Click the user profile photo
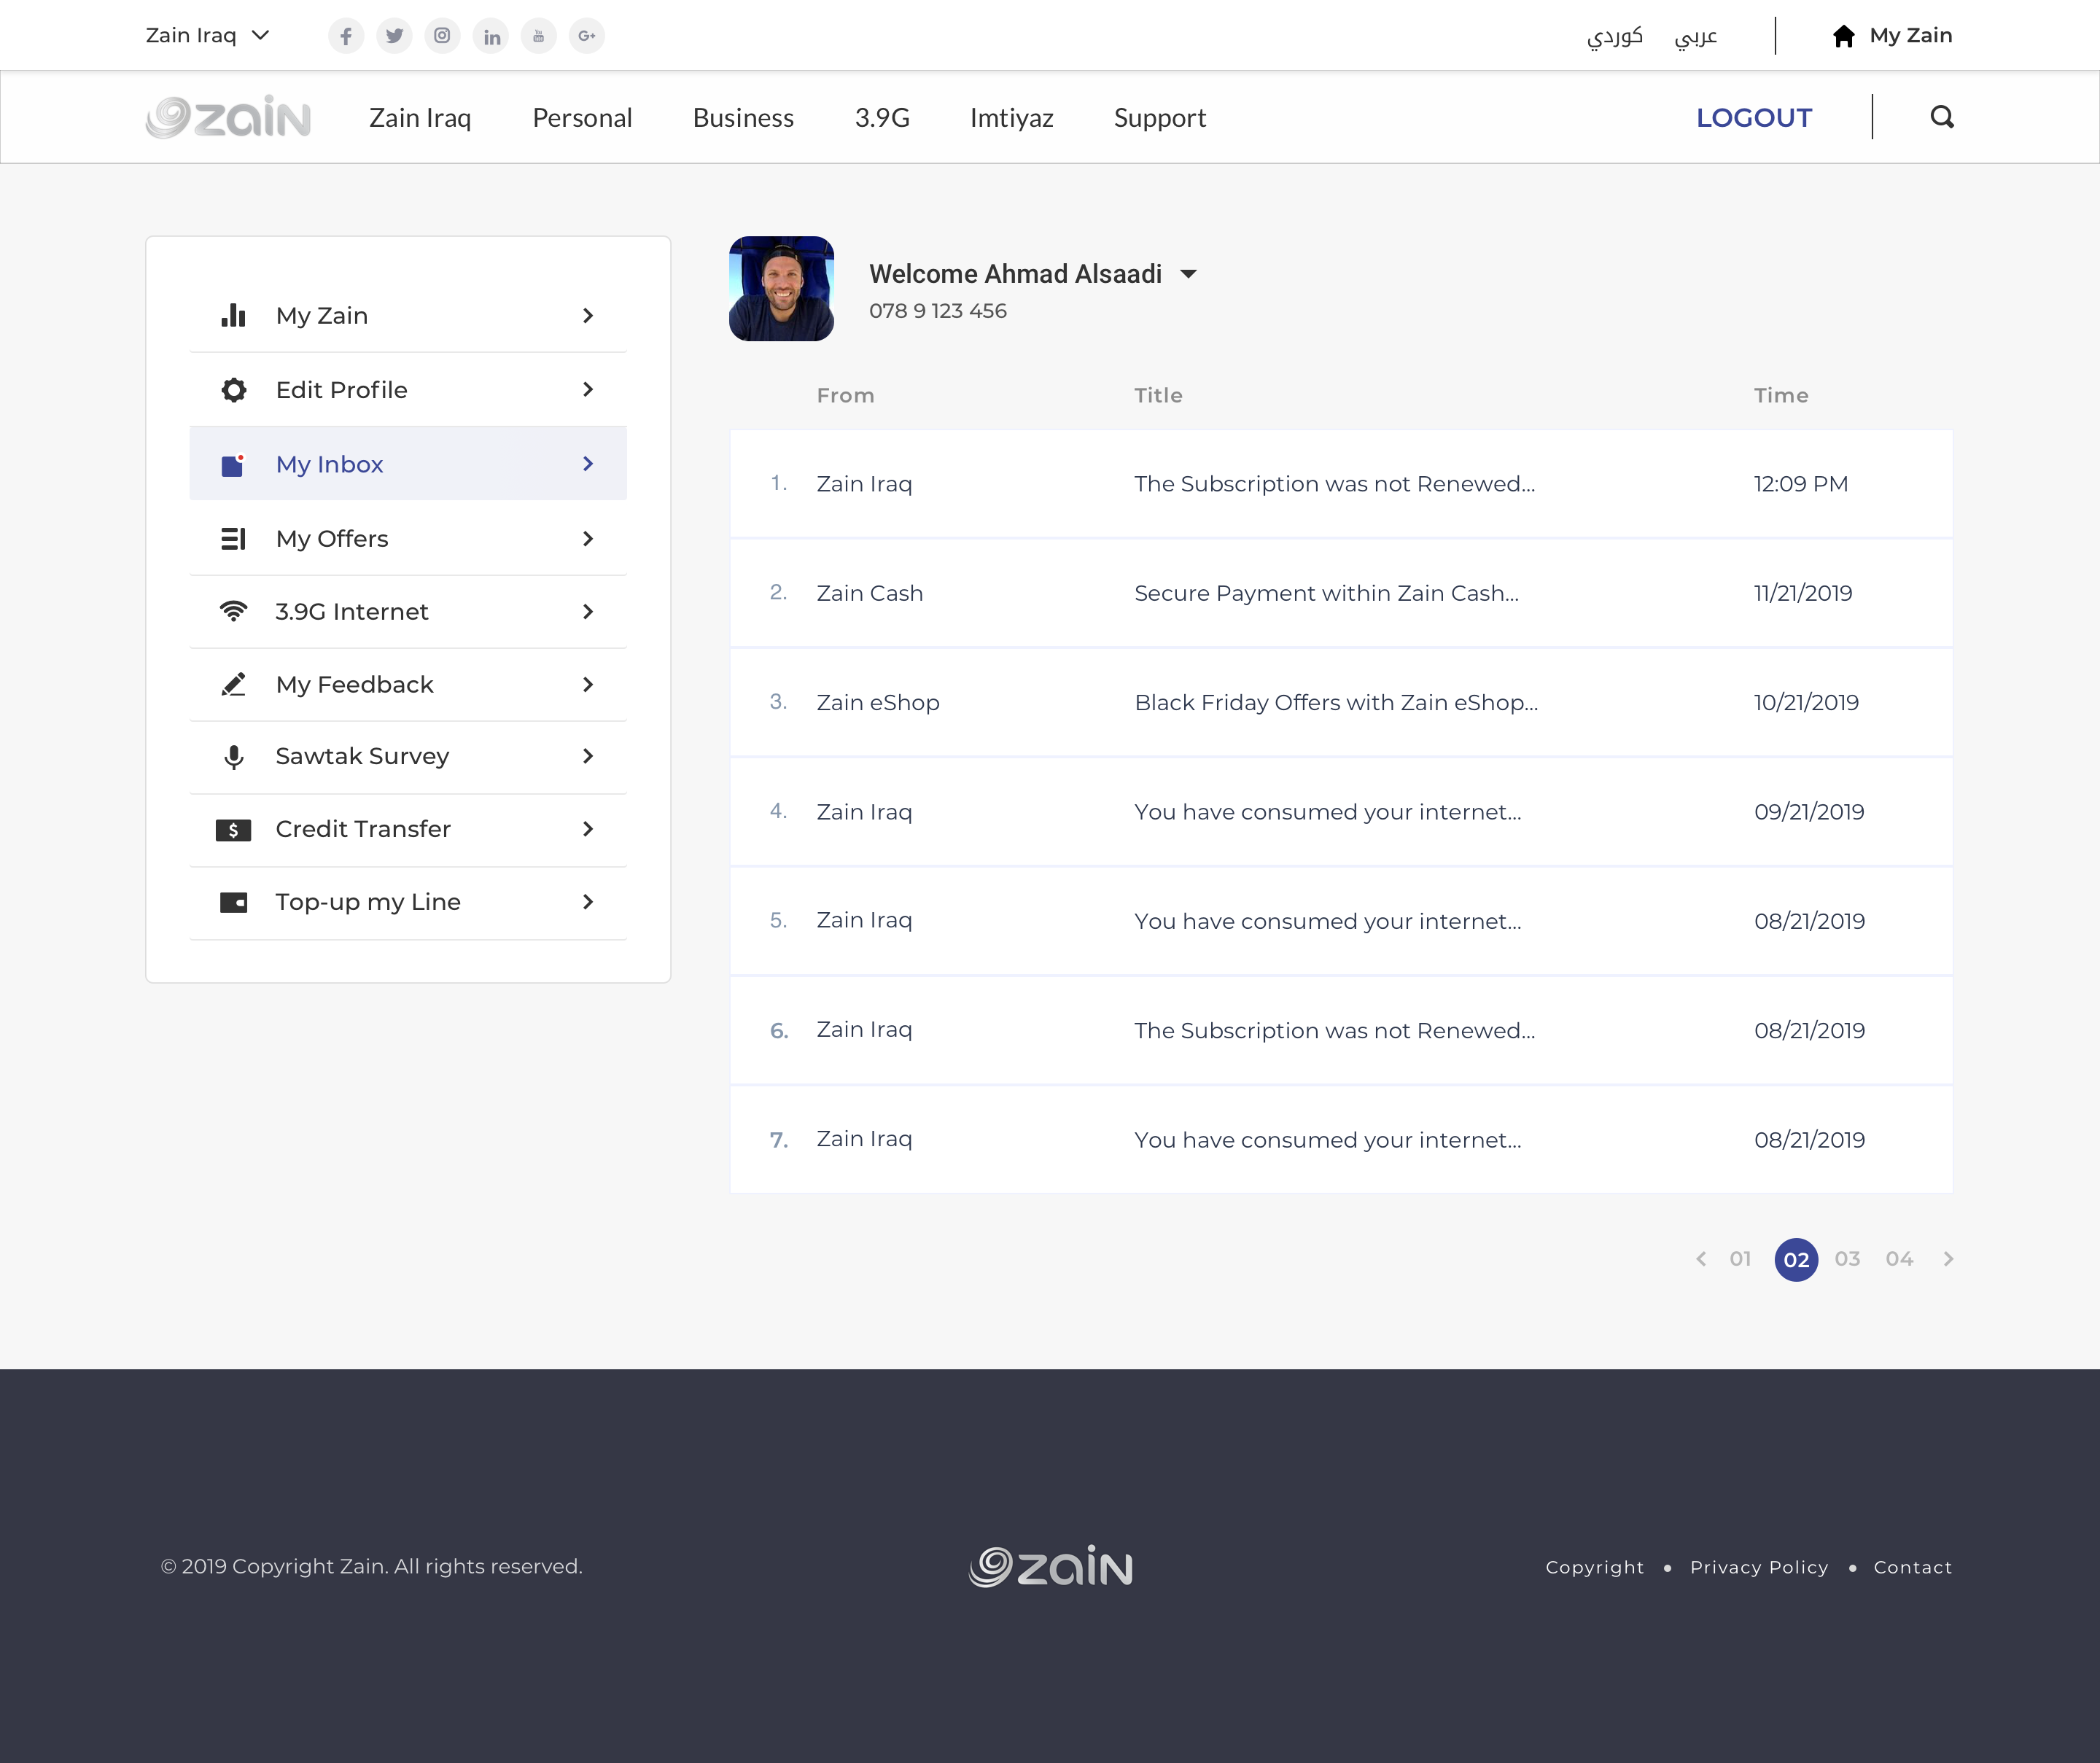The height and width of the screenshot is (1763, 2100). click(781, 289)
